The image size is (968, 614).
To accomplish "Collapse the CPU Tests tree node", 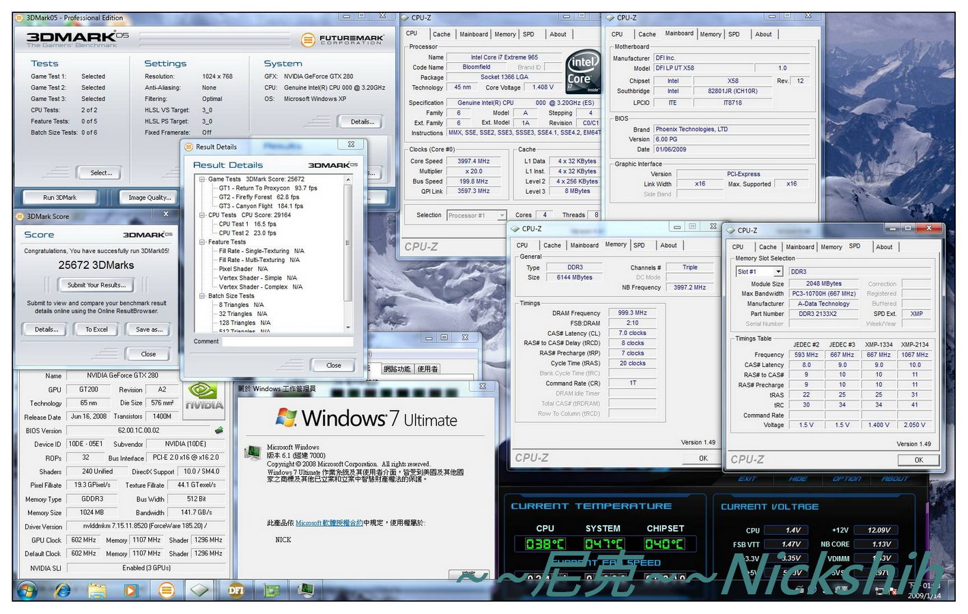I will click(202, 215).
